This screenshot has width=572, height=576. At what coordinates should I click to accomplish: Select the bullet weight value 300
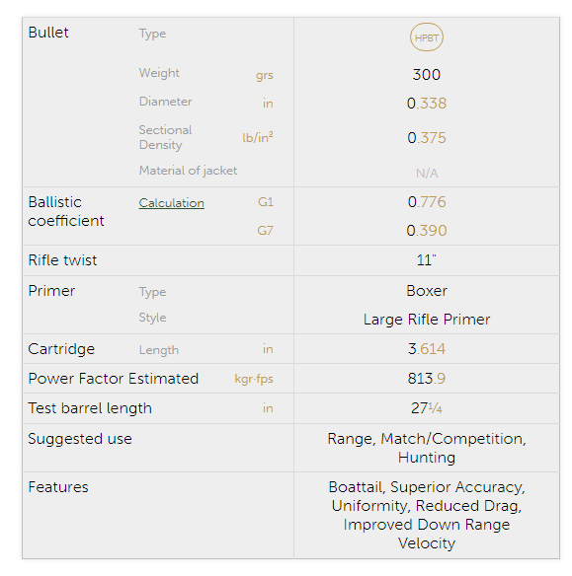[427, 75]
